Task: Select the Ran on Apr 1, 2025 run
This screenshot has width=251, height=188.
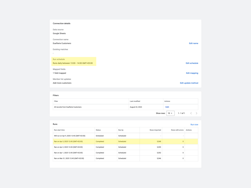Action: click(x=125, y=153)
